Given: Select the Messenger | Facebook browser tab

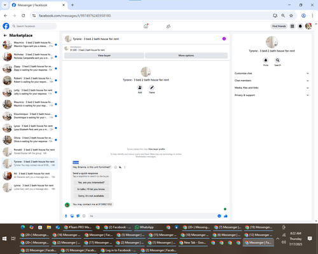Looking at the screenshot, I should (38, 5).
